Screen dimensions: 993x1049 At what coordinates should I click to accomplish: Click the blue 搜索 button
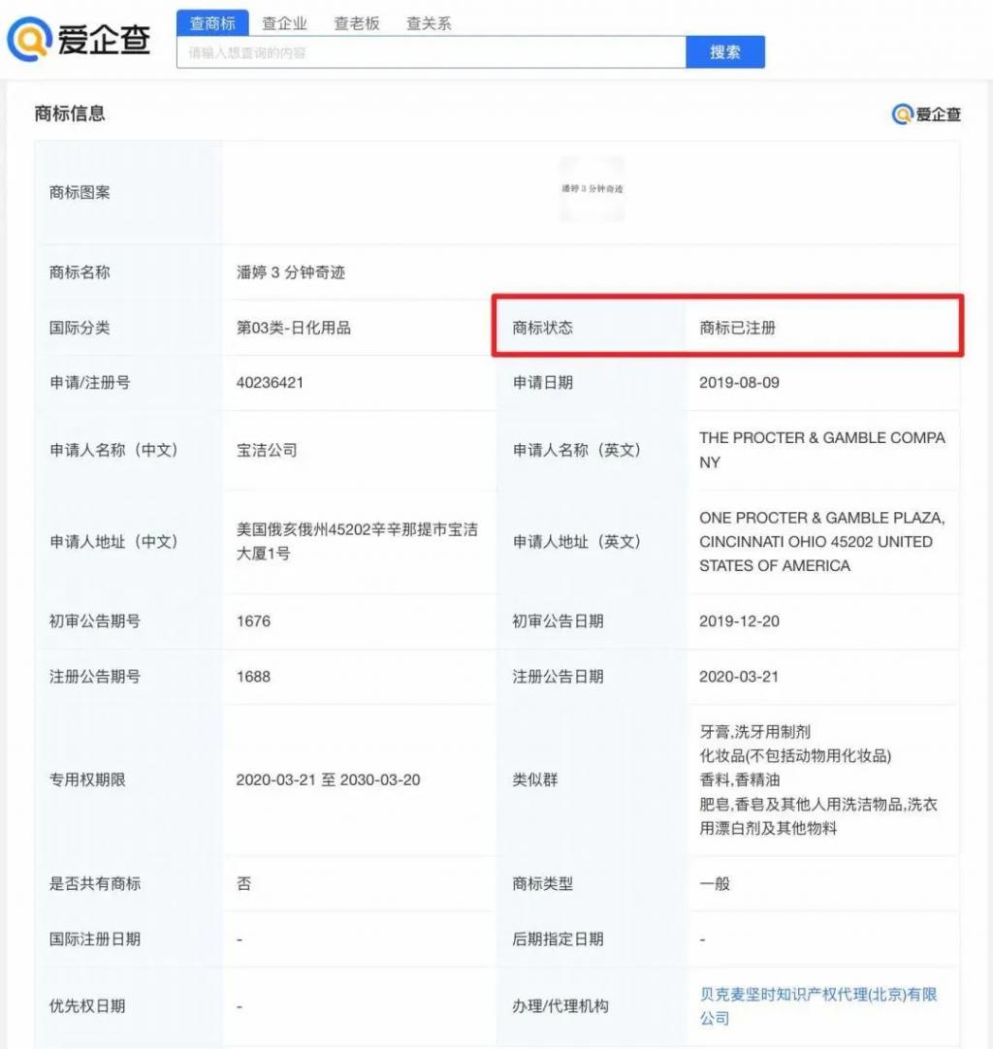[725, 52]
